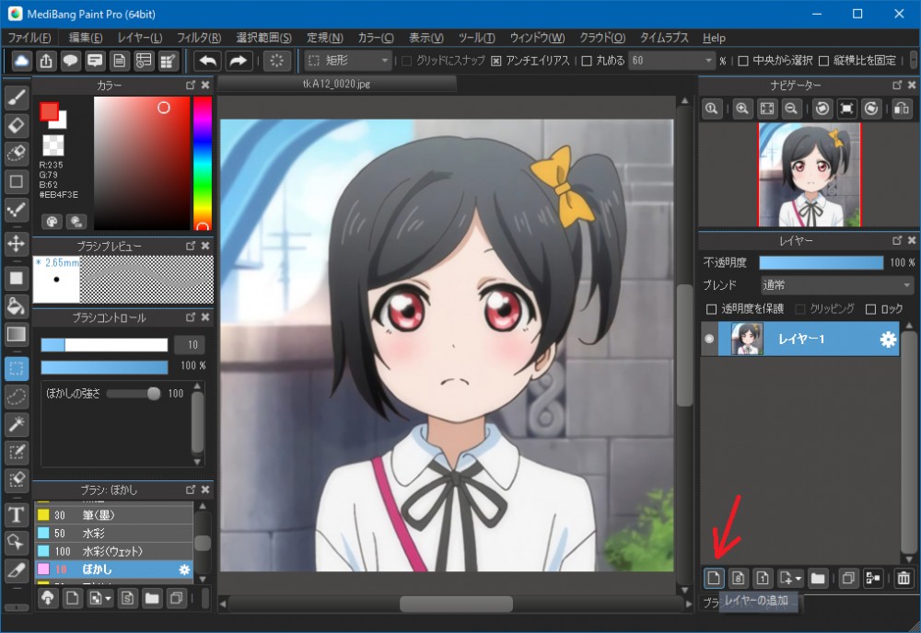Click the export share icon in toolbar
Image resolution: width=921 pixels, height=633 pixels.
pos(46,61)
